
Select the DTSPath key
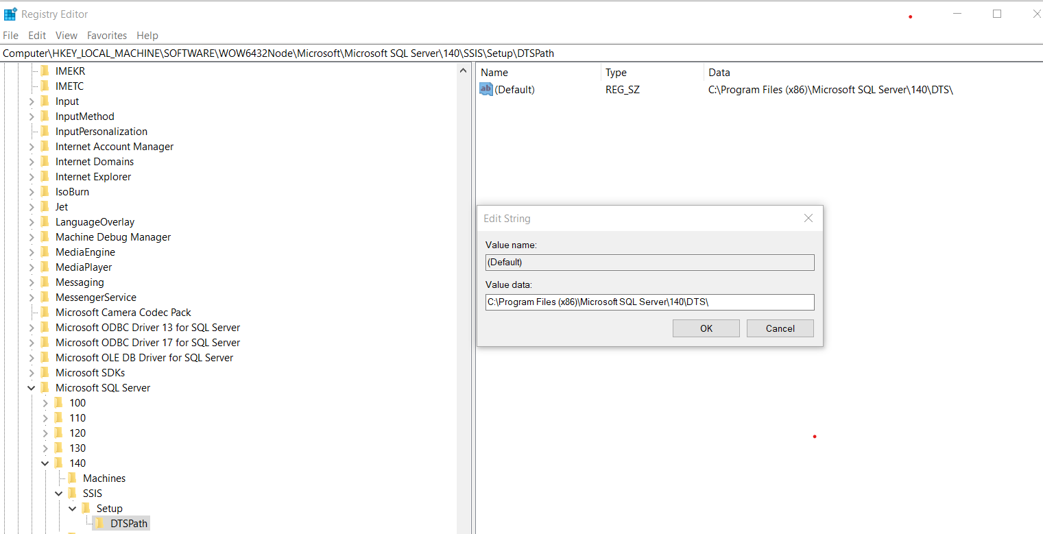pos(129,523)
